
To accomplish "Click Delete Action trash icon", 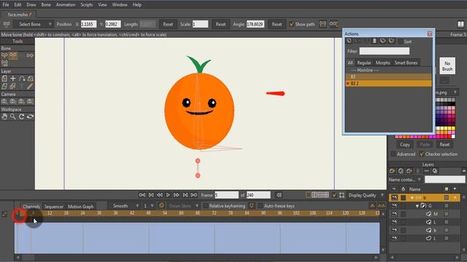I will 374,41.
